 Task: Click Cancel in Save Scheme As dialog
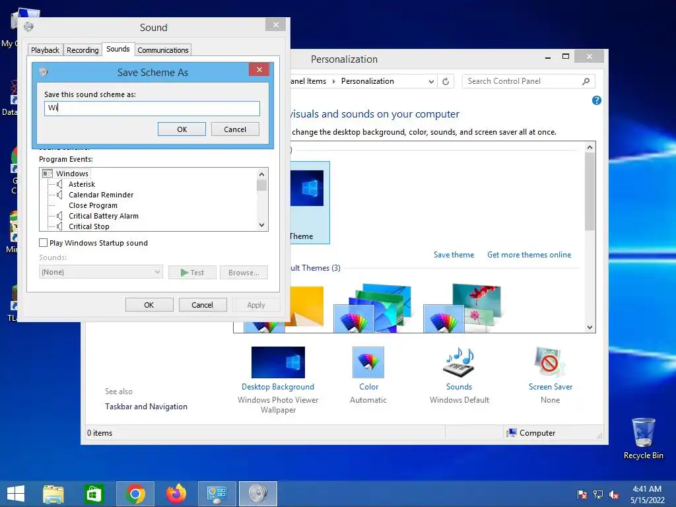click(x=235, y=129)
